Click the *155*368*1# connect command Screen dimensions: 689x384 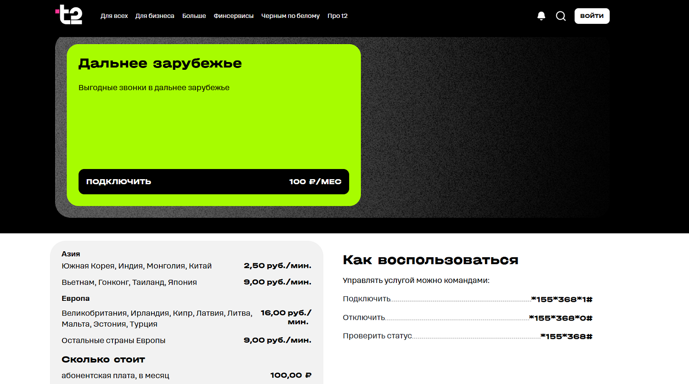coord(562,299)
